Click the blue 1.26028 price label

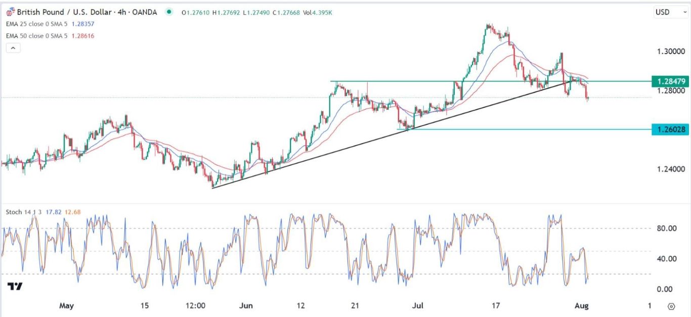tap(670, 129)
